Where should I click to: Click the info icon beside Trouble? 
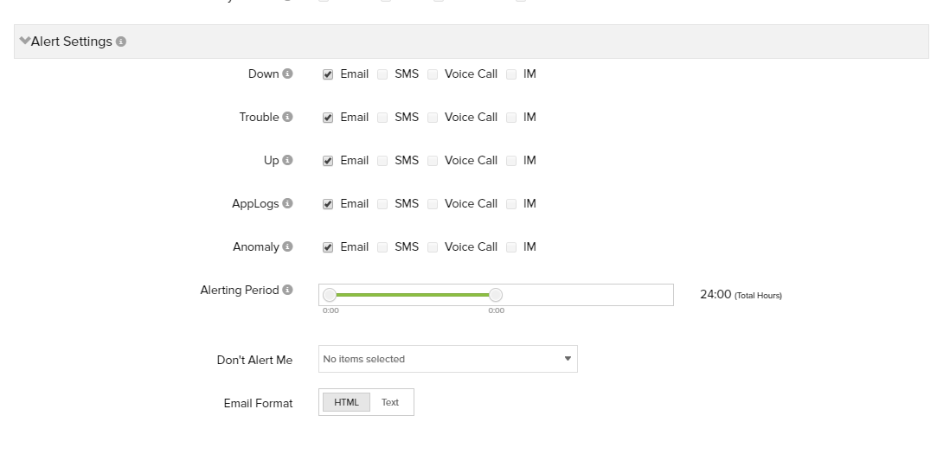pyautogui.click(x=287, y=117)
